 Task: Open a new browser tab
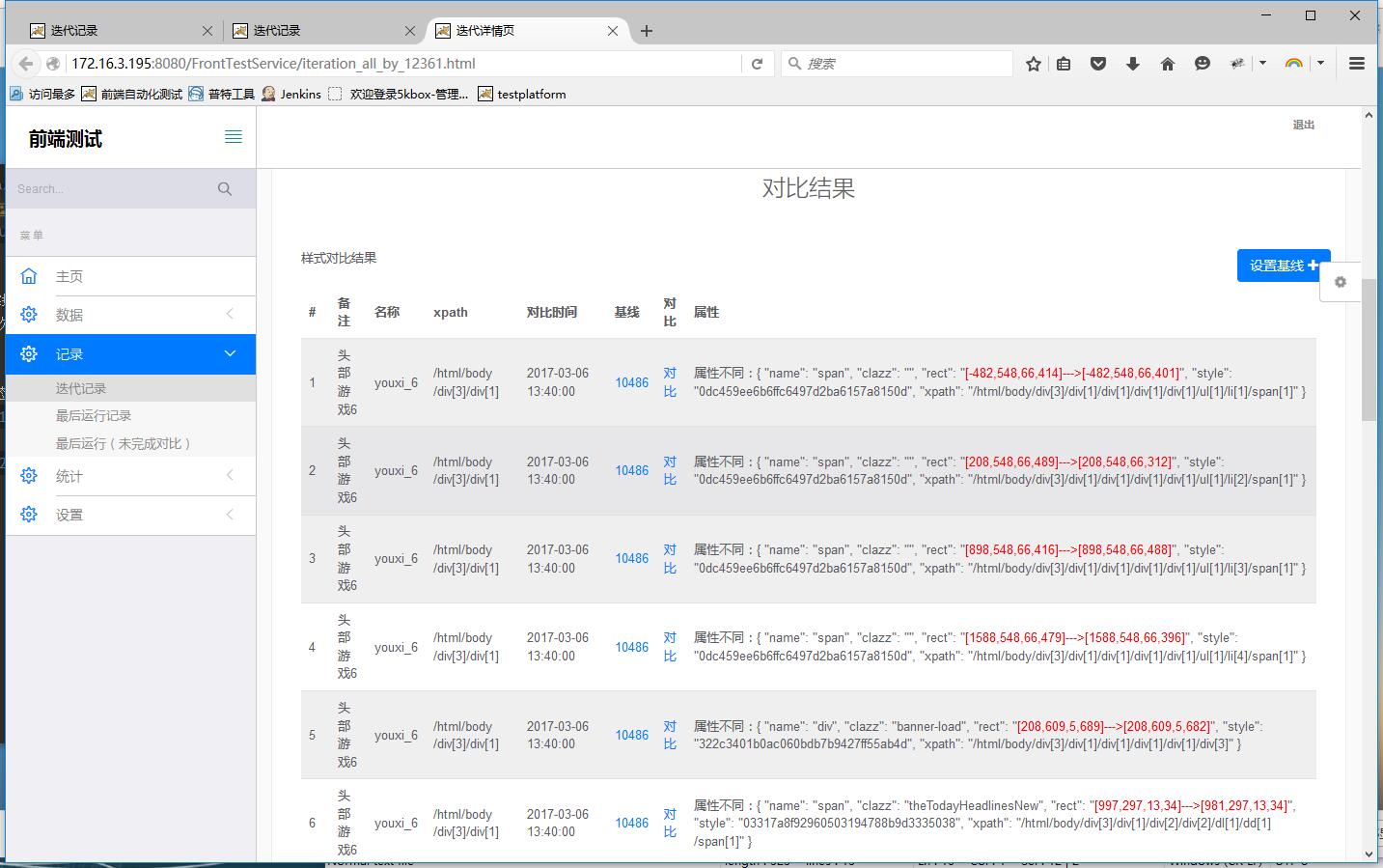click(x=647, y=31)
